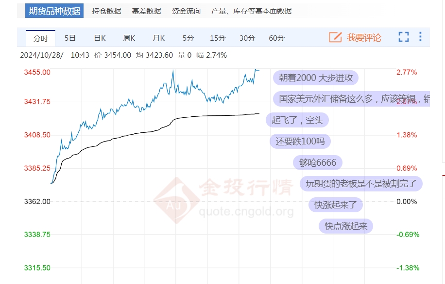
Task: Open the 资金流向 tab
Action: tap(186, 11)
